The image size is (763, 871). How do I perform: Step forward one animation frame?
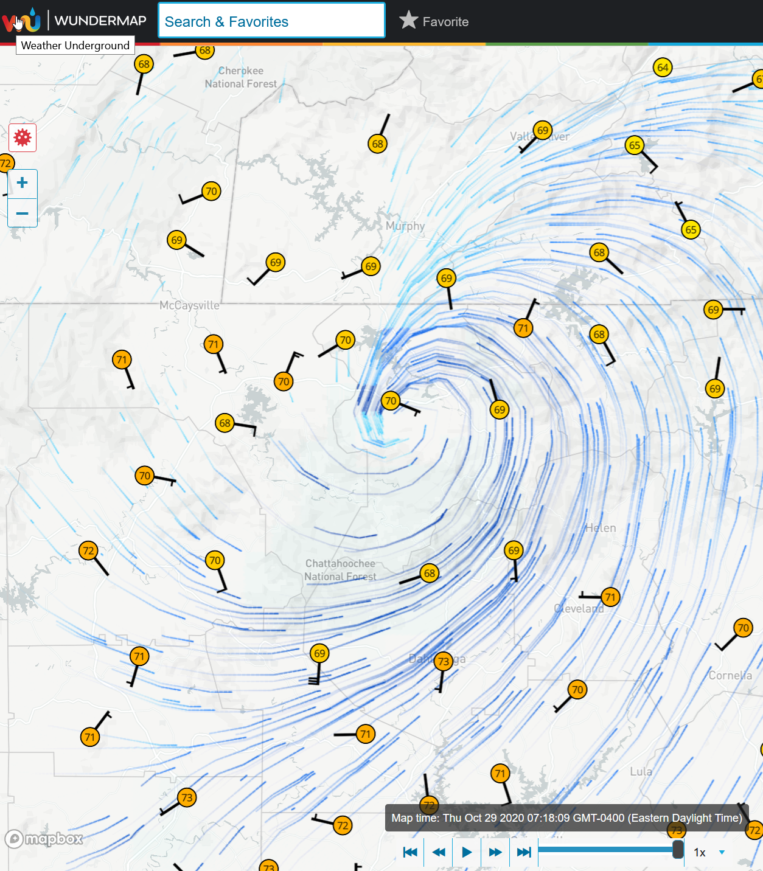(x=495, y=852)
